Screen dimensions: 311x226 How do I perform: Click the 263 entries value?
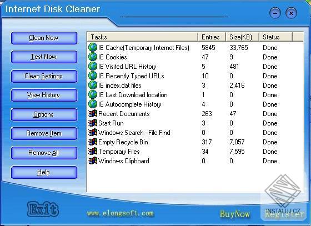tap(207, 114)
